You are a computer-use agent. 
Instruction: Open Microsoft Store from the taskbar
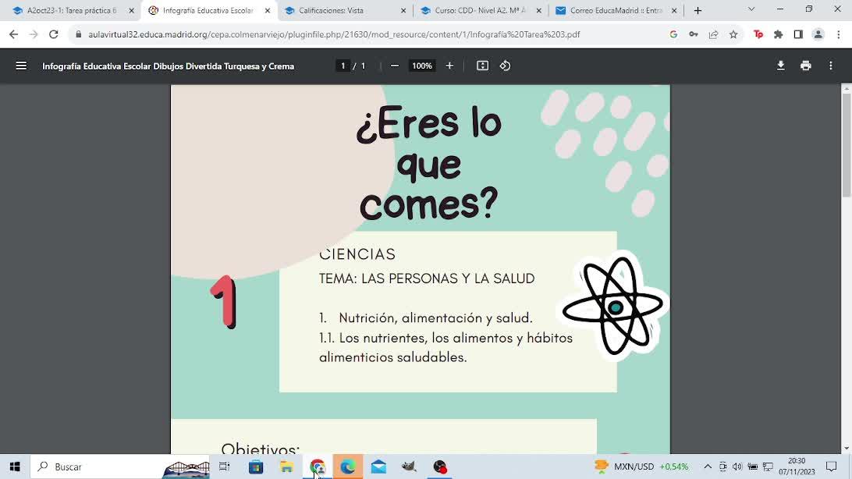[256, 467]
